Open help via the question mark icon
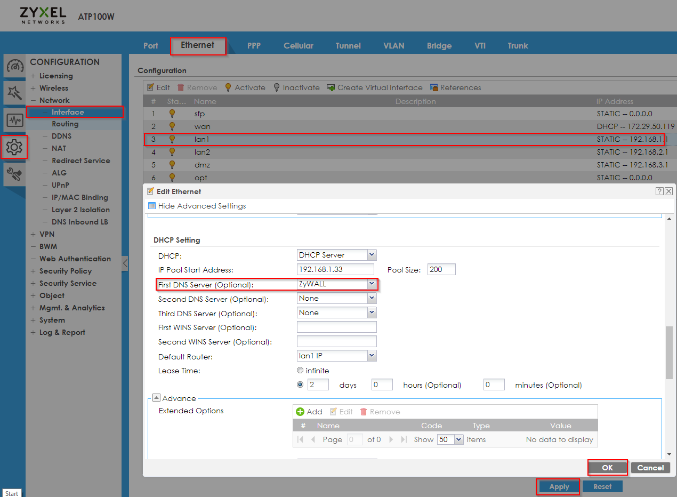 coord(659,191)
